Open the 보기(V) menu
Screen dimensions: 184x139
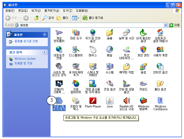pos(36,11)
